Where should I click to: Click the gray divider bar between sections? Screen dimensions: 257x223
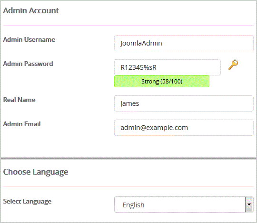128,158
